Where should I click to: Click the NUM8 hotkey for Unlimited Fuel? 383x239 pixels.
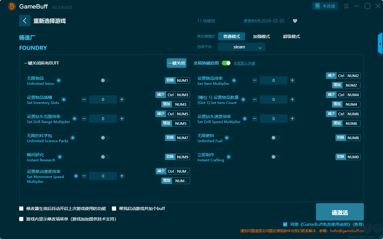[348, 138]
